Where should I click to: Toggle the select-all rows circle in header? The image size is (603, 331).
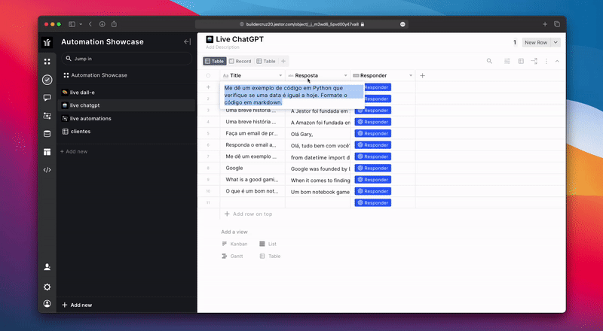click(208, 76)
